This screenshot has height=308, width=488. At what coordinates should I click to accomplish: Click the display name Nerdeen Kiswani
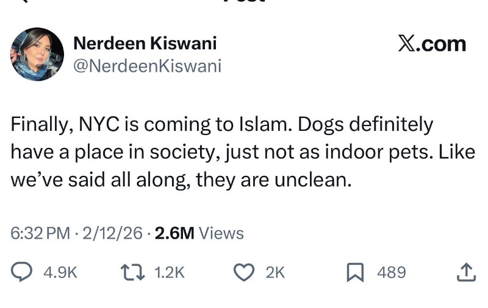[x=145, y=43]
